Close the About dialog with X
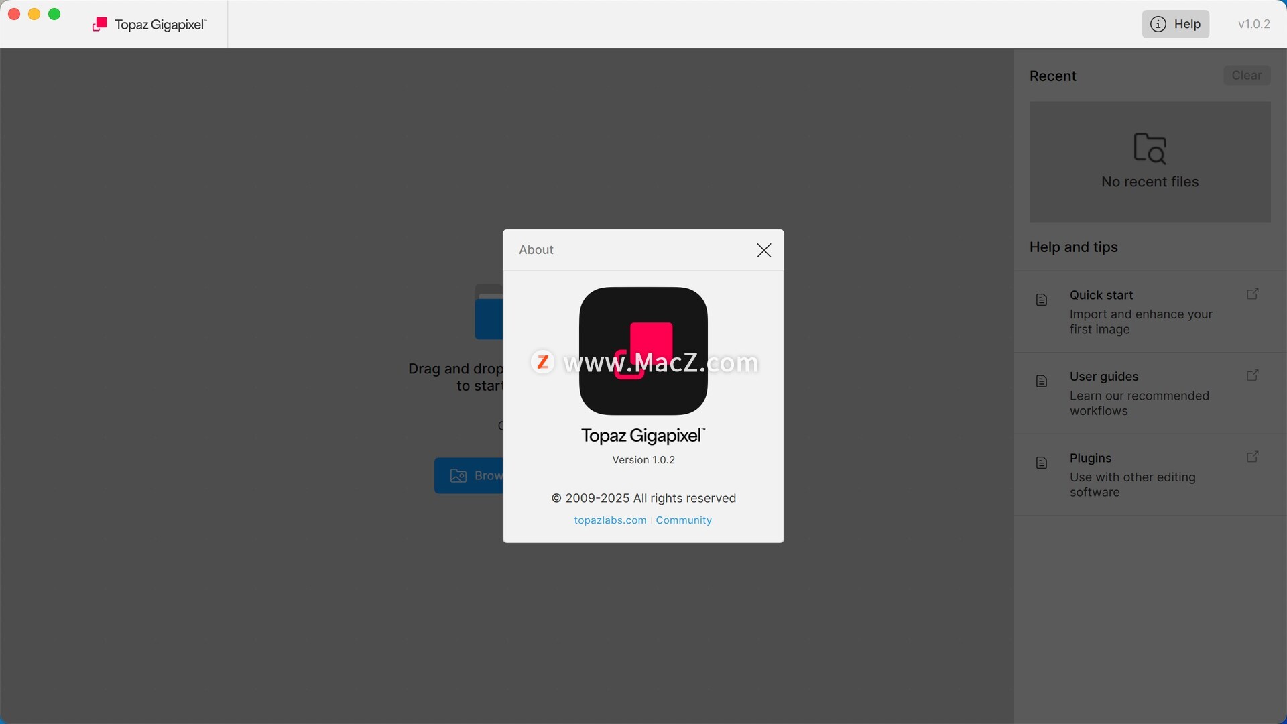Image resolution: width=1287 pixels, height=724 pixels. click(763, 250)
